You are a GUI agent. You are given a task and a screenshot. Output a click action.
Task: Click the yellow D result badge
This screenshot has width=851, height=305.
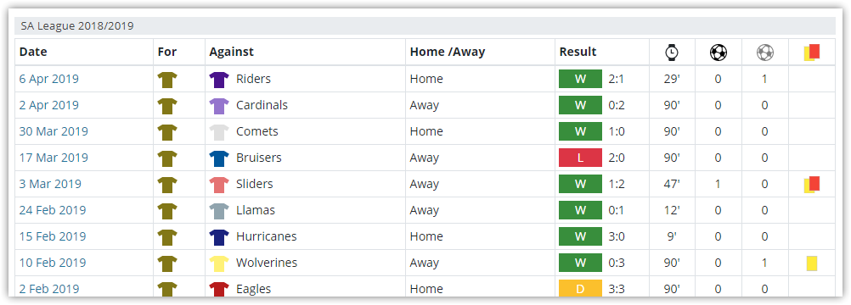[580, 288]
